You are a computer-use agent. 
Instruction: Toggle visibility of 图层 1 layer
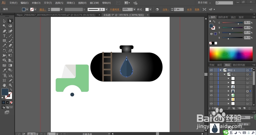[x=211, y=70]
